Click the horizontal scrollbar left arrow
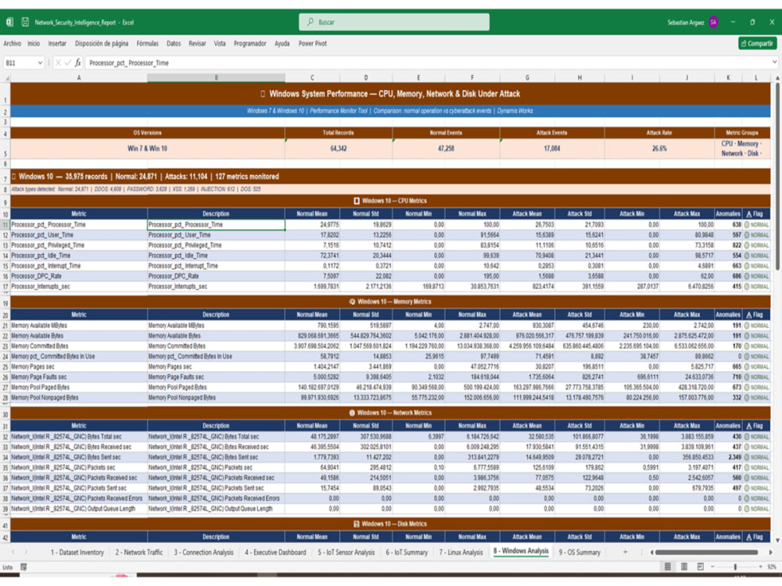782x586 pixels. point(651,552)
